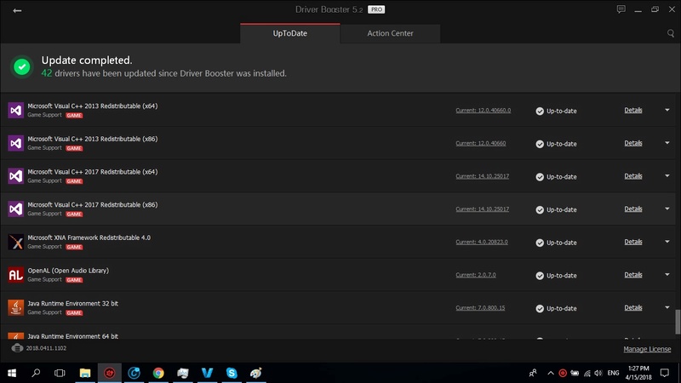681x383 pixels.
Task: Expand Java Runtime 32 bit row arrow
Action: (x=667, y=307)
